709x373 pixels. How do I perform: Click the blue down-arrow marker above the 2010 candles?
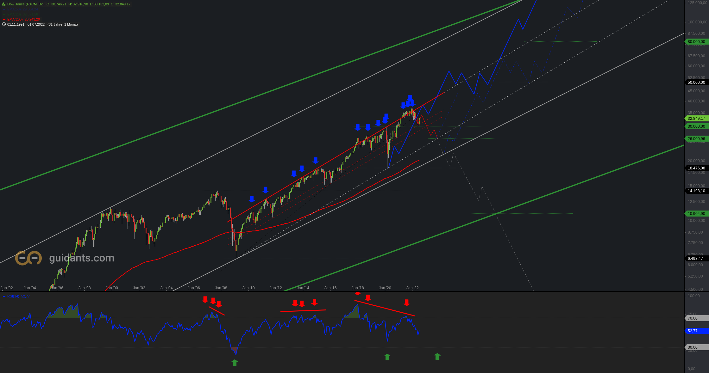pyautogui.click(x=252, y=199)
